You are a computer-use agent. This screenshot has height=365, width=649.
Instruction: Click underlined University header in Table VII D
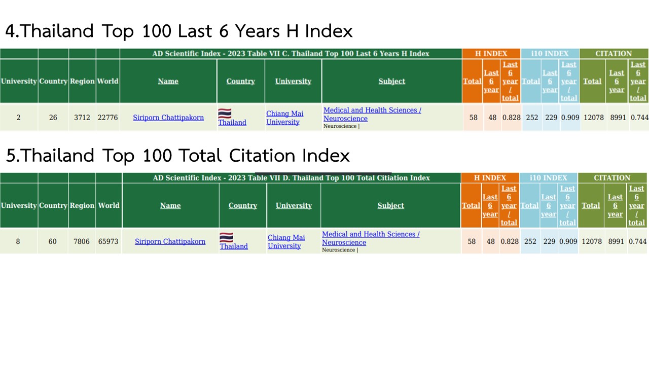coord(294,205)
